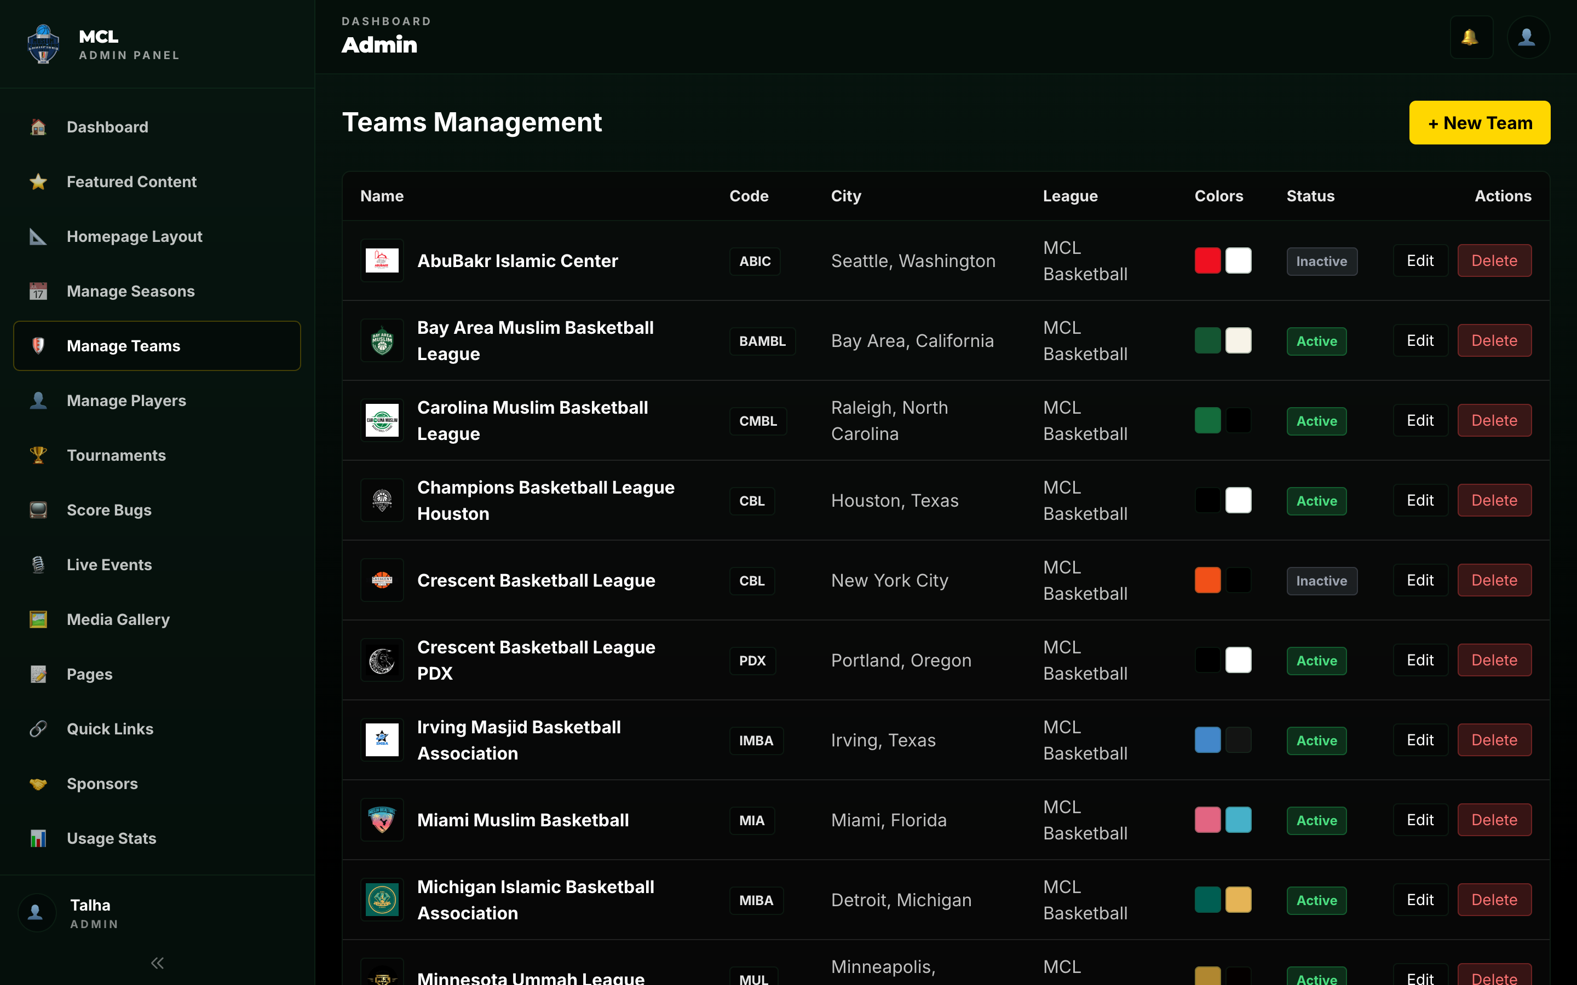Screen dimensions: 1577x985
Task: Click the notifications bell icon
Action: click(x=1471, y=37)
